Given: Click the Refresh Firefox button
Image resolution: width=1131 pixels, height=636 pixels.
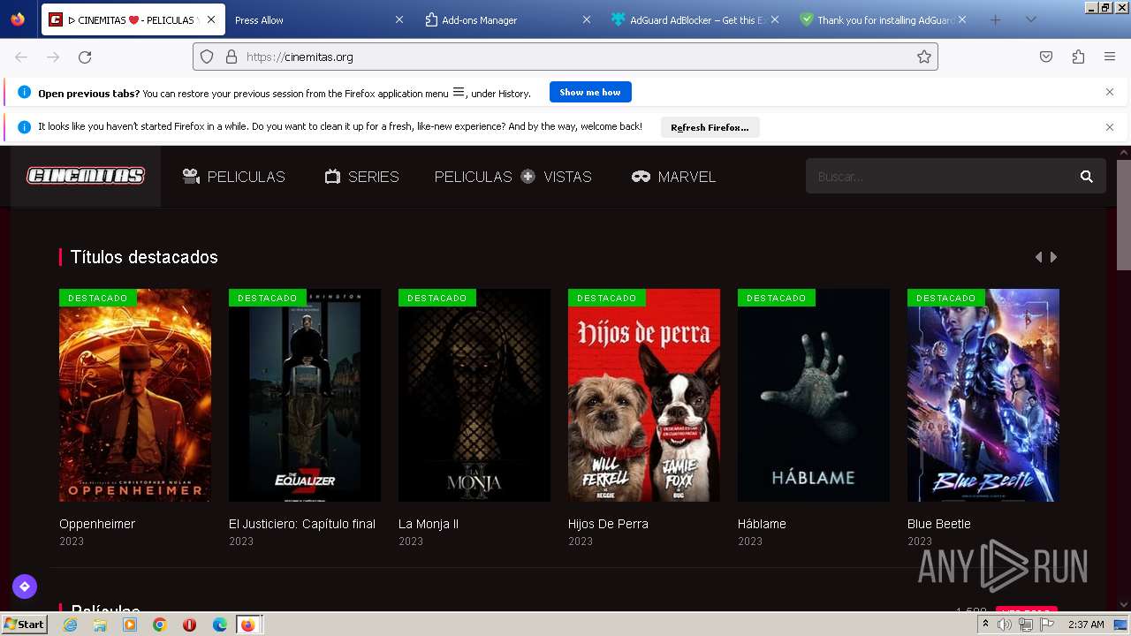Looking at the screenshot, I should (710, 127).
